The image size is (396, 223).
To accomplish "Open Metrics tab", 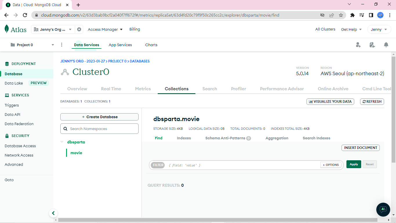I will [x=143, y=89].
